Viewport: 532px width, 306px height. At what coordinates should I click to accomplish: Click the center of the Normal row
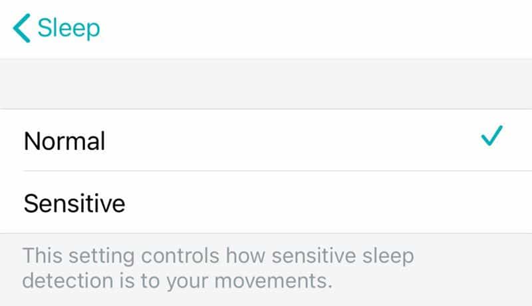[266, 141]
